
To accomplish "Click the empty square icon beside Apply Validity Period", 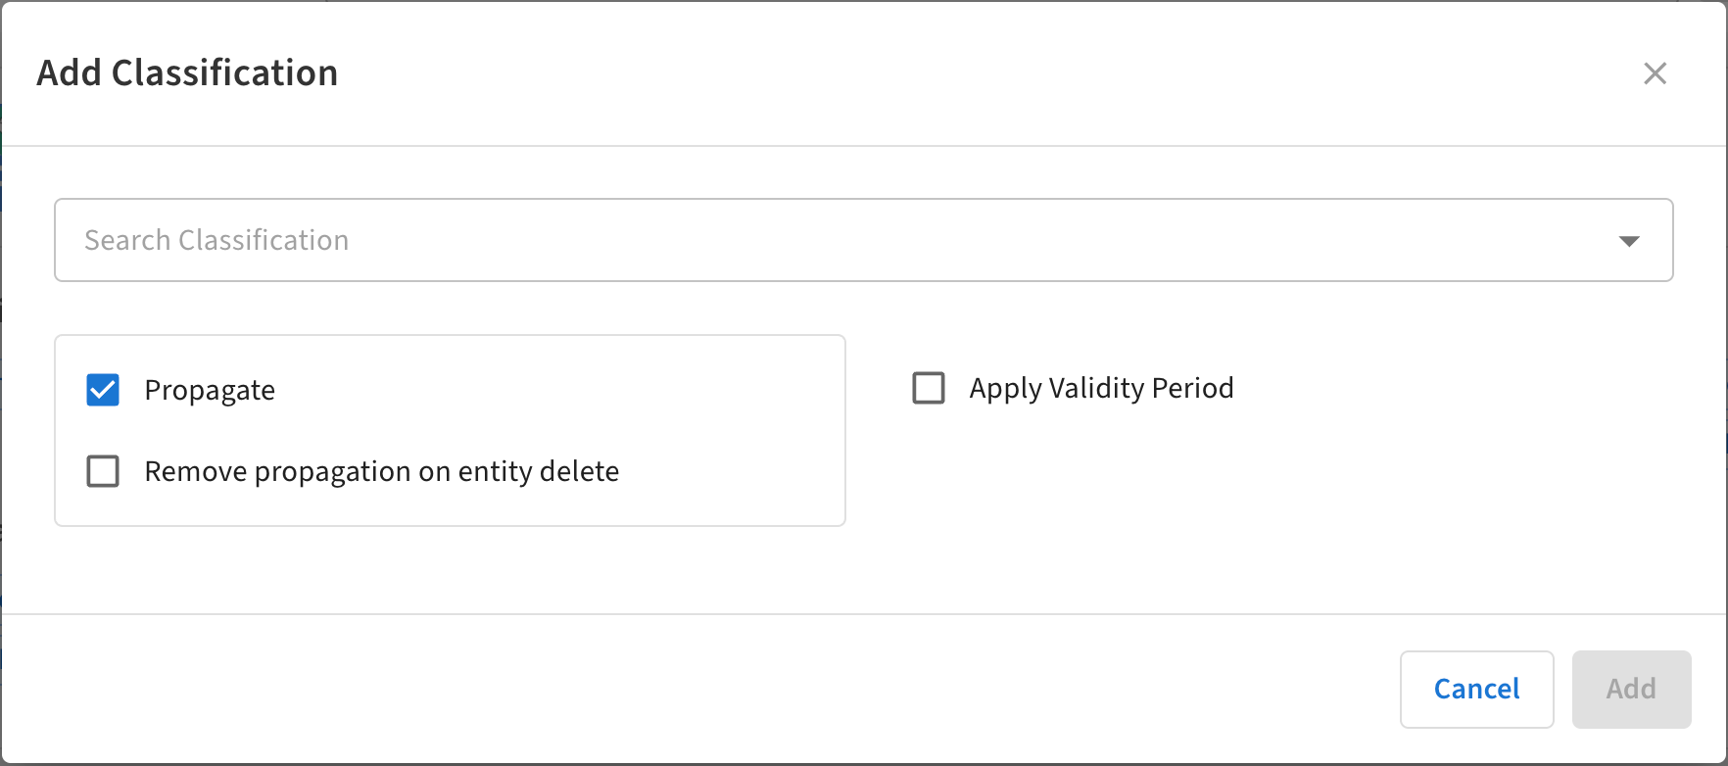I will point(929,388).
